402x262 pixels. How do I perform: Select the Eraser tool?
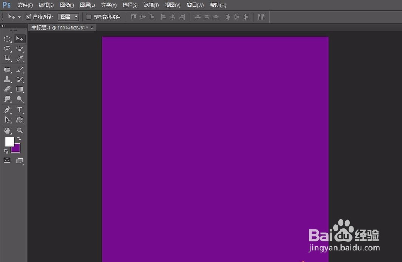[7, 89]
